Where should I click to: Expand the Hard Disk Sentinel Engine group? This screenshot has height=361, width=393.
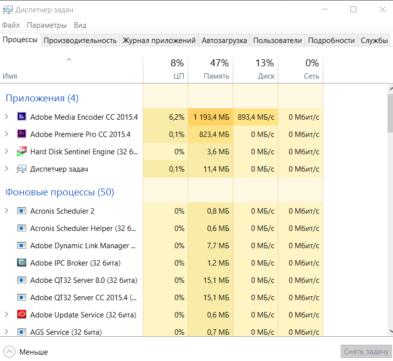pyautogui.click(x=7, y=151)
